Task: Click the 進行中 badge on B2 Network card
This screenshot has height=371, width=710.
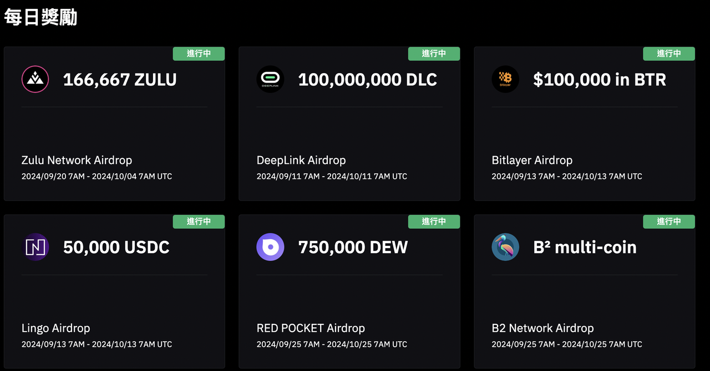Action: 669,221
